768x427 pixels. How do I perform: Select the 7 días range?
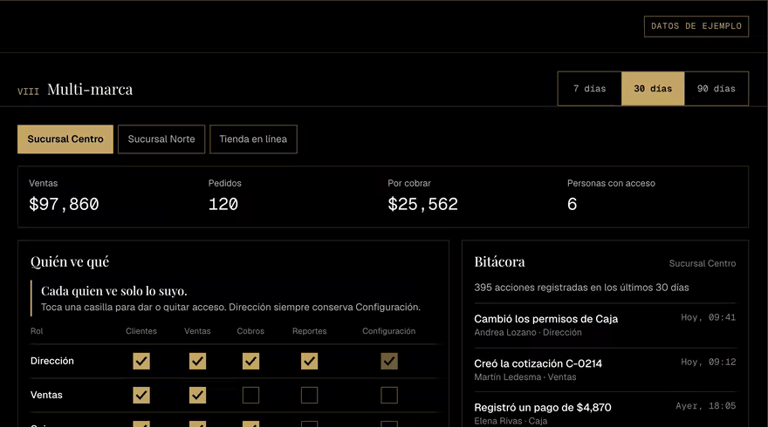(x=590, y=89)
